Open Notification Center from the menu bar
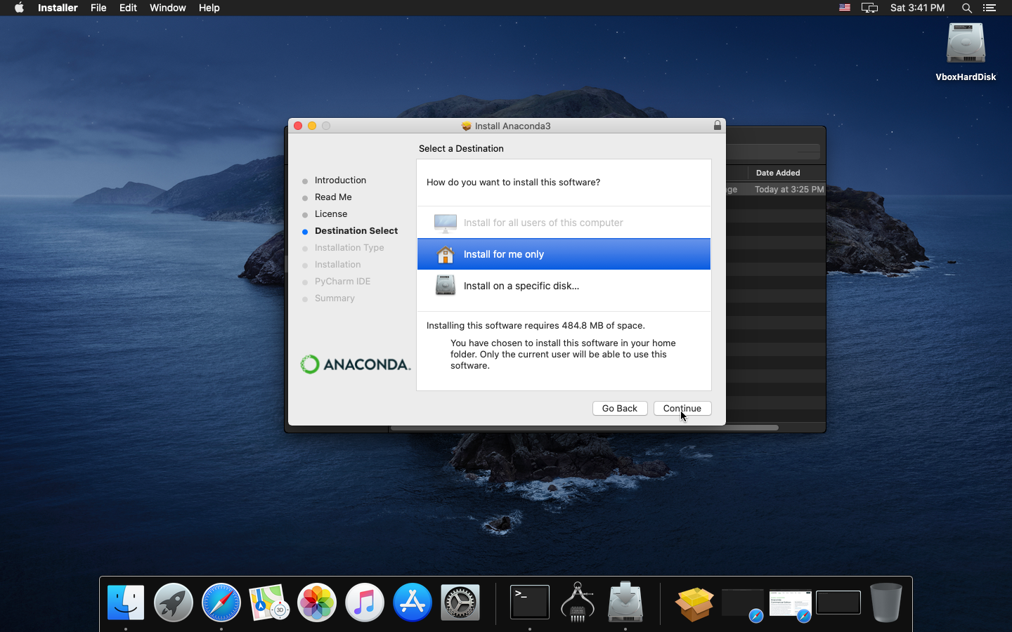This screenshot has height=632, width=1012. [990, 8]
